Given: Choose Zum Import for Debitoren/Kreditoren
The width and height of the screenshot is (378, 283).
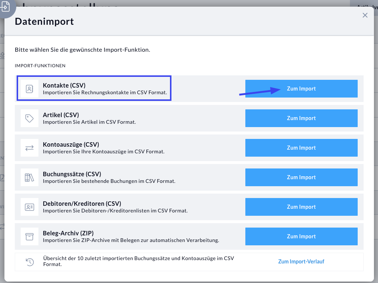Looking at the screenshot, I should [301, 207].
